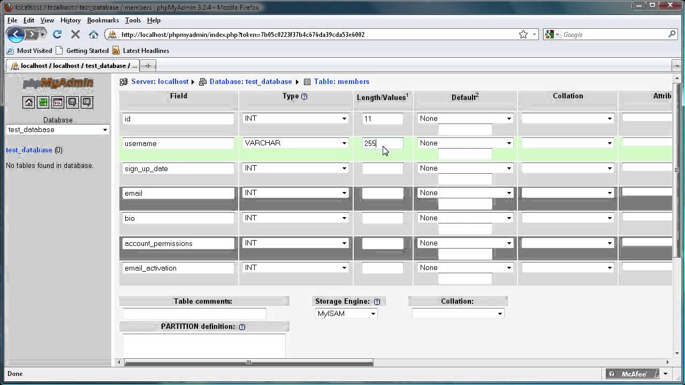The width and height of the screenshot is (685, 385).
Task: Go to Firefox Home page icon
Action: tap(94, 35)
